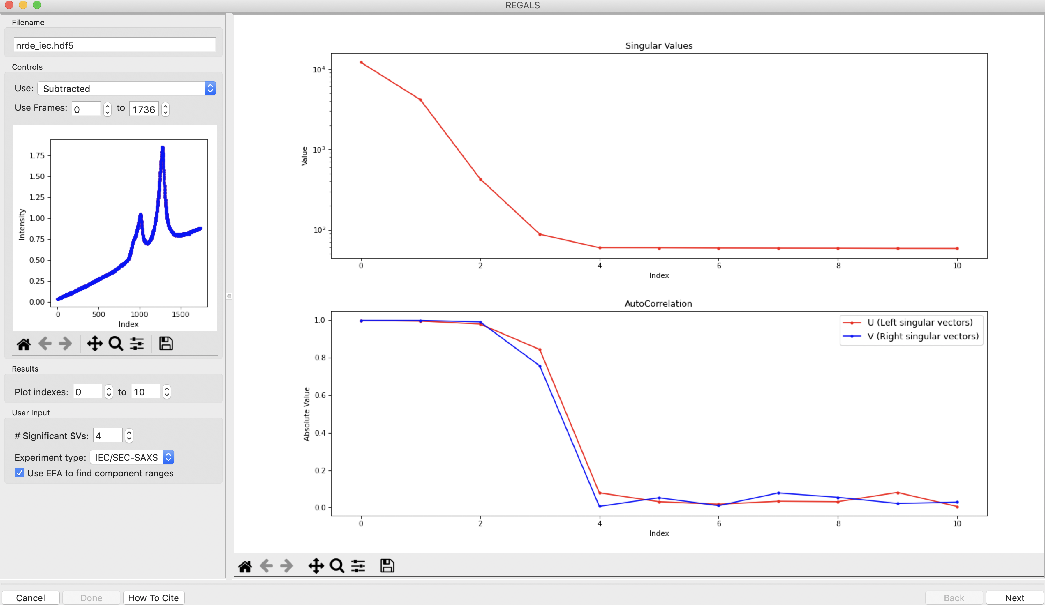Click the Cancel button

coord(31,598)
